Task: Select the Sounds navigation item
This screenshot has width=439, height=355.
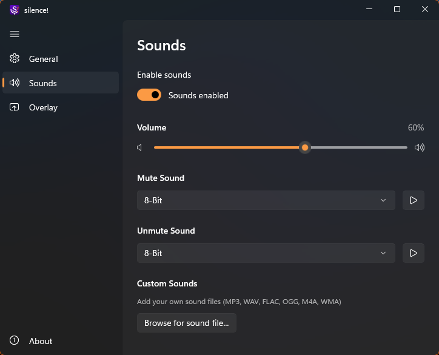Action: click(61, 83)
